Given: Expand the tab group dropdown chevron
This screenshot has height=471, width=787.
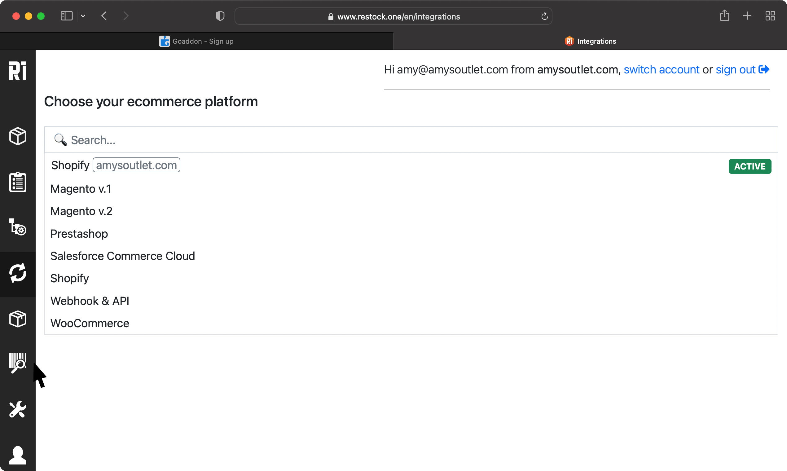Looking at the screenshot, I should 83,16.
